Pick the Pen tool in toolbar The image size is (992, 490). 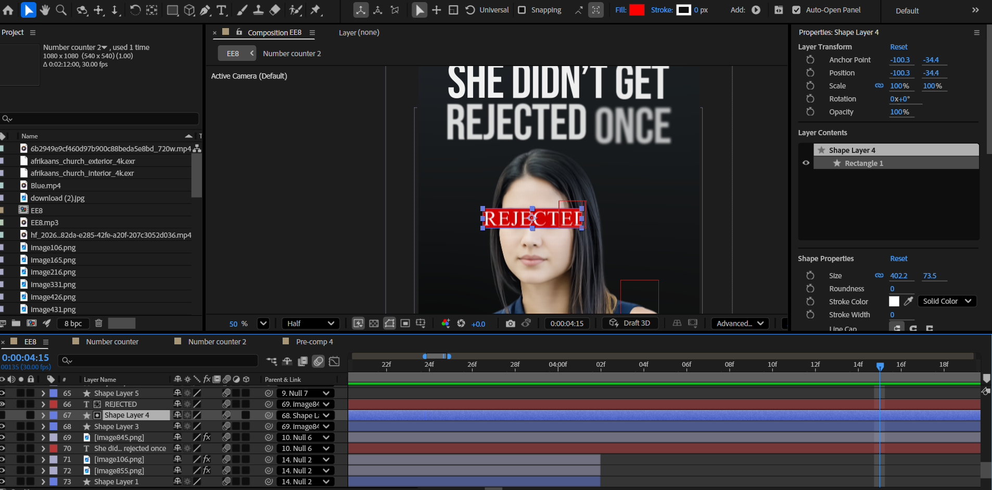(x=206, y=10)
